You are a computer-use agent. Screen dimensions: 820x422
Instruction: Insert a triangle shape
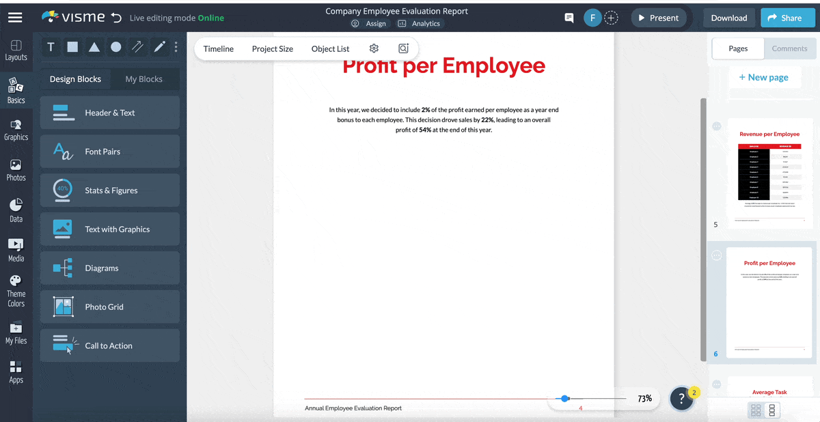point(94,46)
